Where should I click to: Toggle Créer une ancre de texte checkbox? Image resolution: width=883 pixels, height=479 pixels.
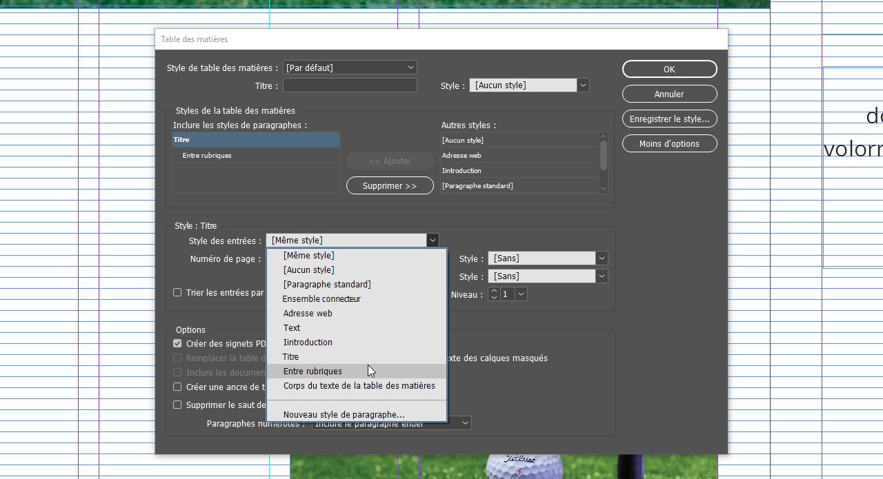point(177,387)
